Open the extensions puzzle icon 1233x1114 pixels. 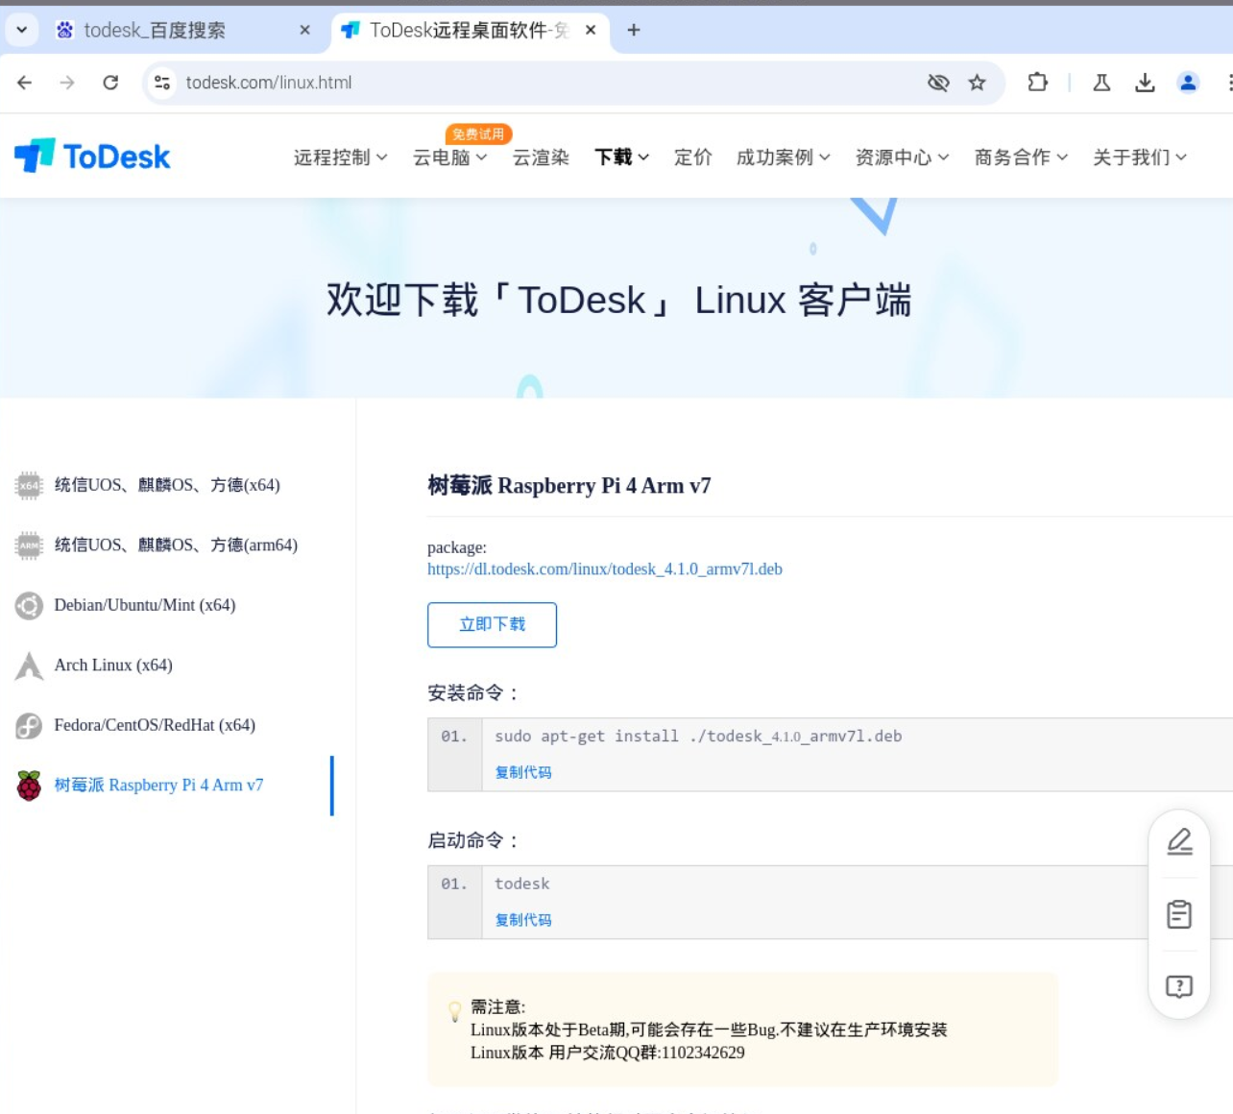tap(1037, 83)
